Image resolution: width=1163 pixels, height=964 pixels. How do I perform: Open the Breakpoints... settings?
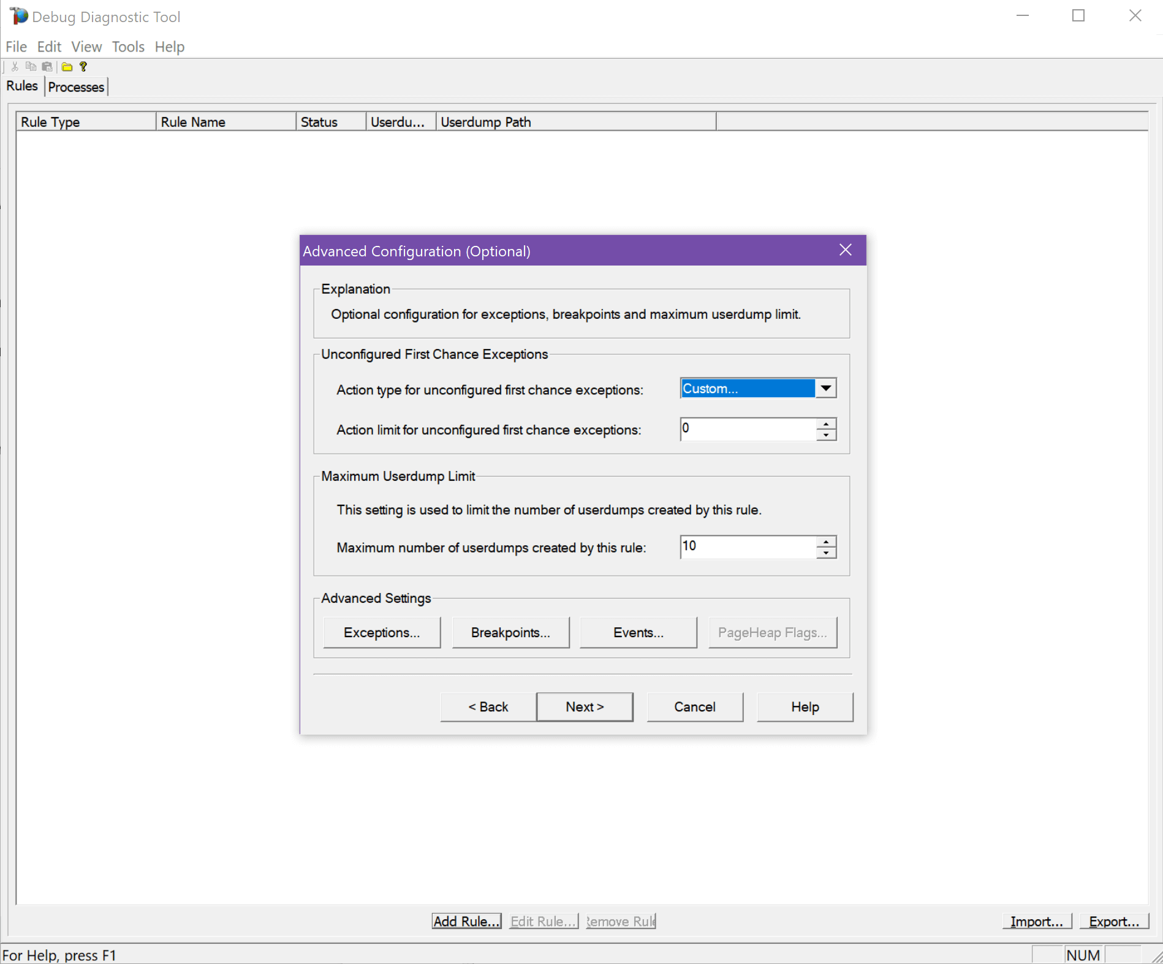click(x=510, y=632)
